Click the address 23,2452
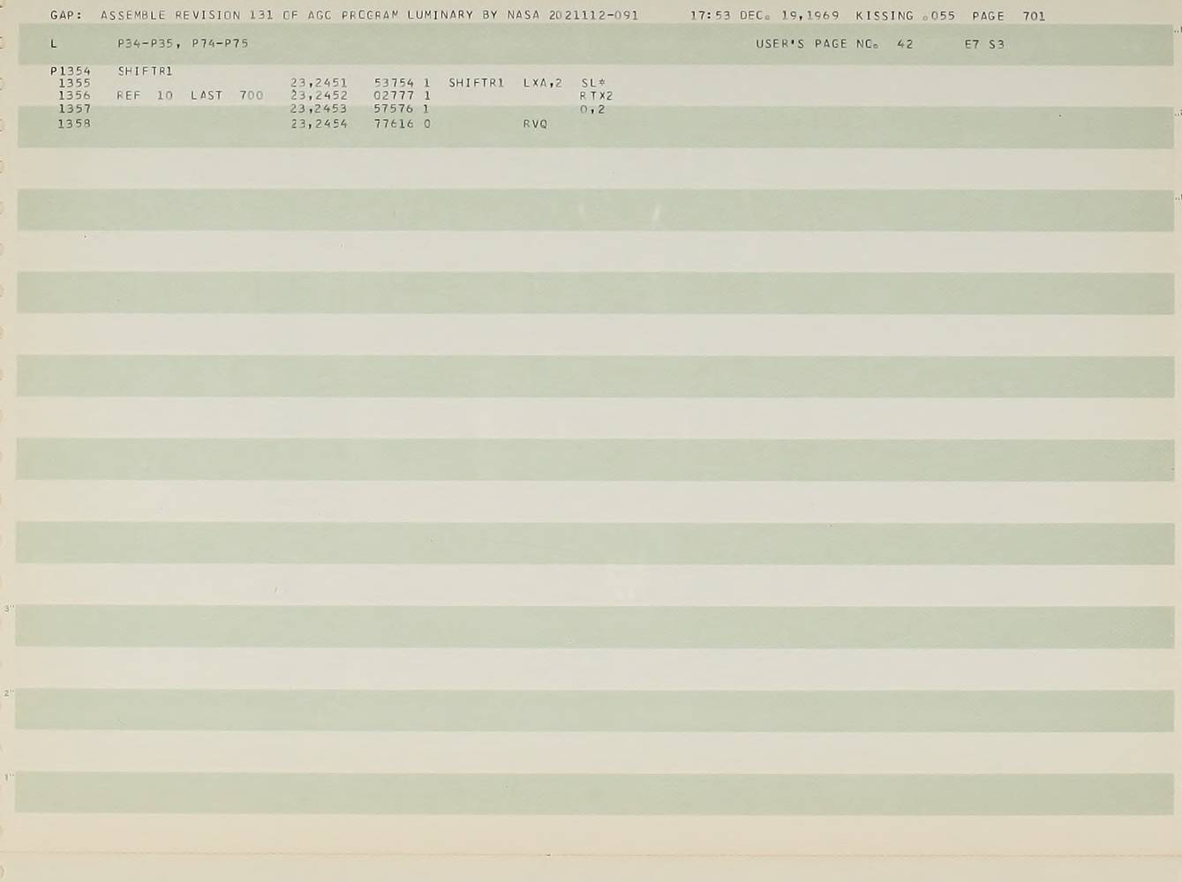 pos(319,95)
